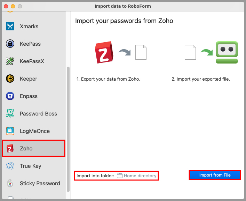
Task: Click the KeePassX key icon
Action: pos(10,61)
